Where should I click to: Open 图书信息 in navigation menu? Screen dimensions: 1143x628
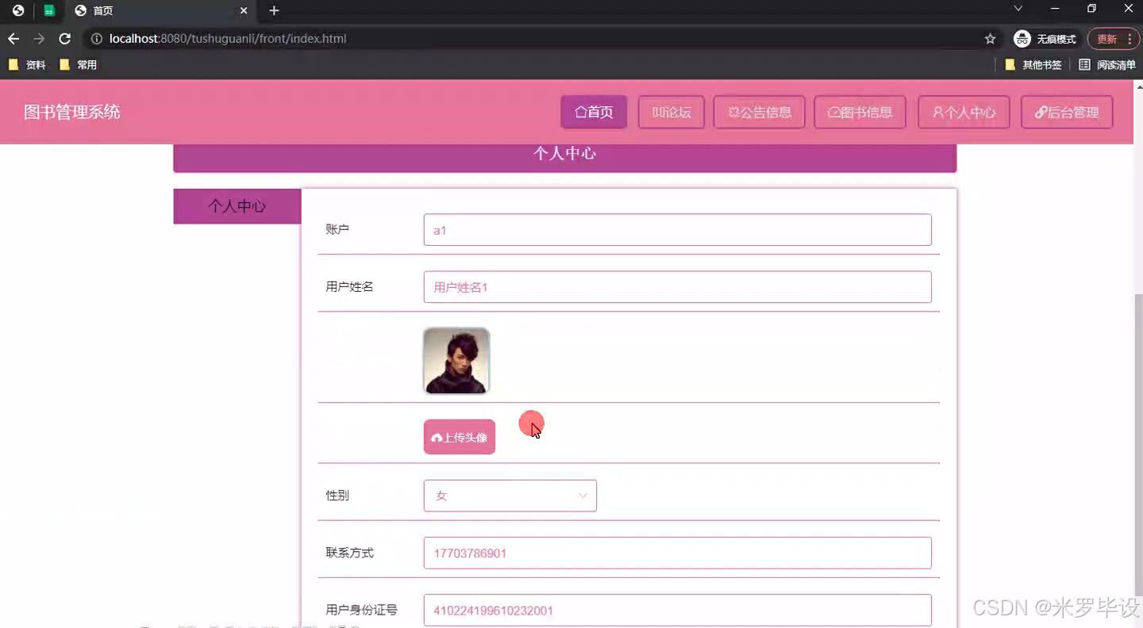click(x=860, y=112)
